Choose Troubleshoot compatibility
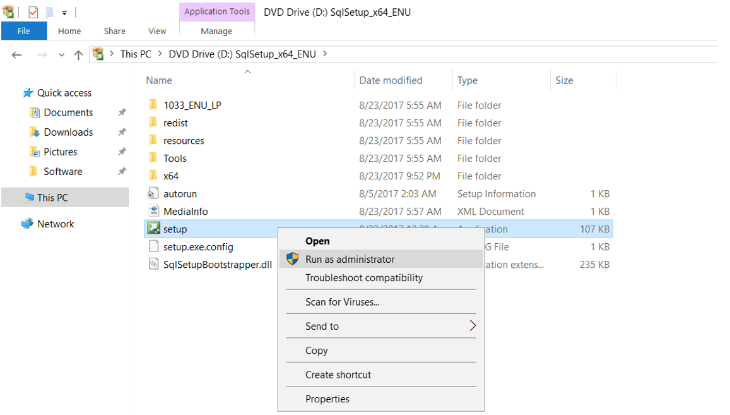The height and width of the screenshot is (415, 730). (381, 278)
